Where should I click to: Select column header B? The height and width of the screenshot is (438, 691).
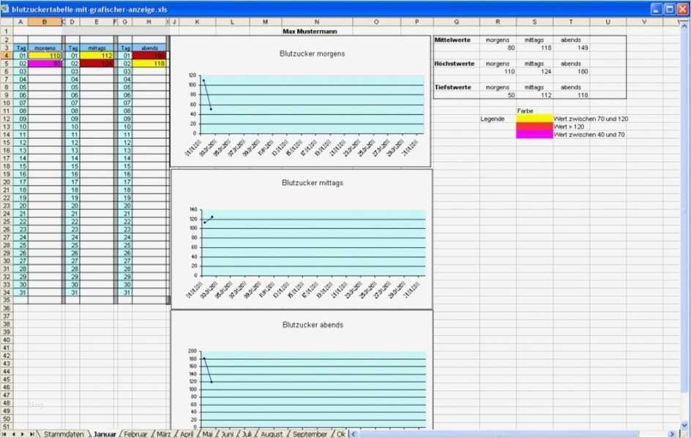[x=44, y=22]
